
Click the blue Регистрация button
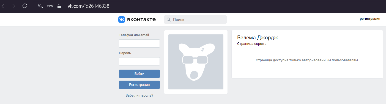click(x=139, y=85)
